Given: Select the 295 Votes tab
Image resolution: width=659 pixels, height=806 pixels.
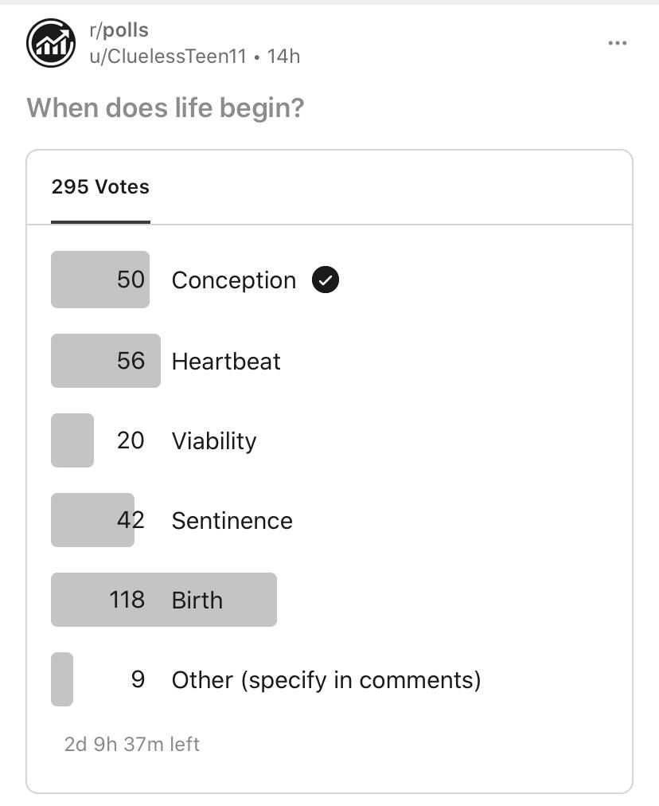Looking at the screenshot, I should tap(100, 187).
